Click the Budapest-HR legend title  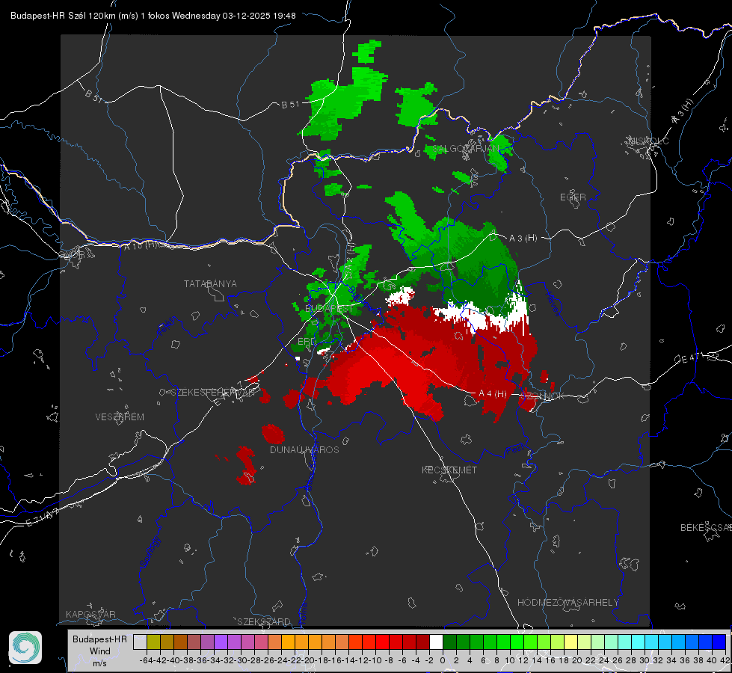click(99, 639)
